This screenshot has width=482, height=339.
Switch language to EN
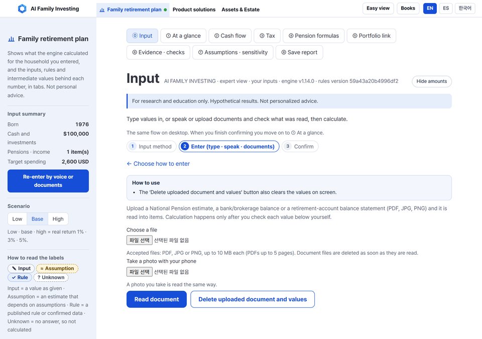(430, 9)
